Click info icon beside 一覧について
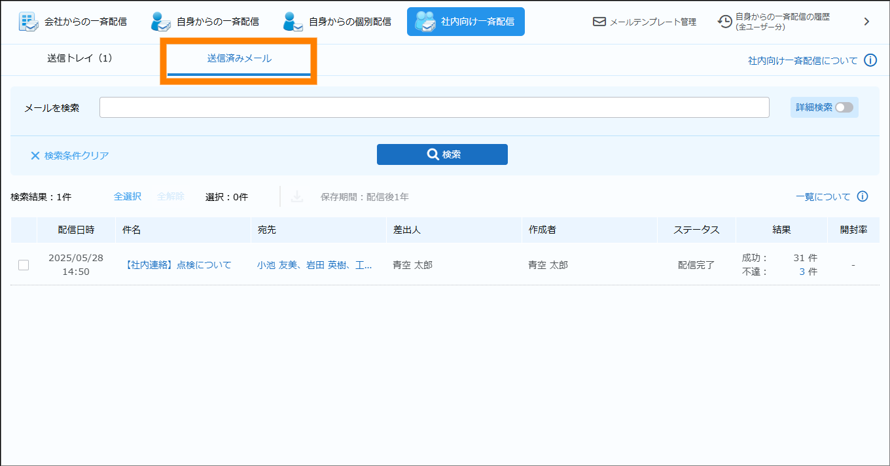 click(x=863, y=196)
